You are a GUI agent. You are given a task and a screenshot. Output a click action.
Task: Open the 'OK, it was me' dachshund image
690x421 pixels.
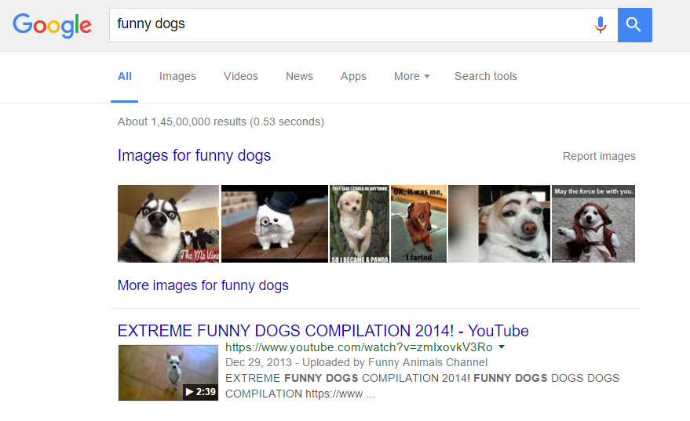(419, 223)
